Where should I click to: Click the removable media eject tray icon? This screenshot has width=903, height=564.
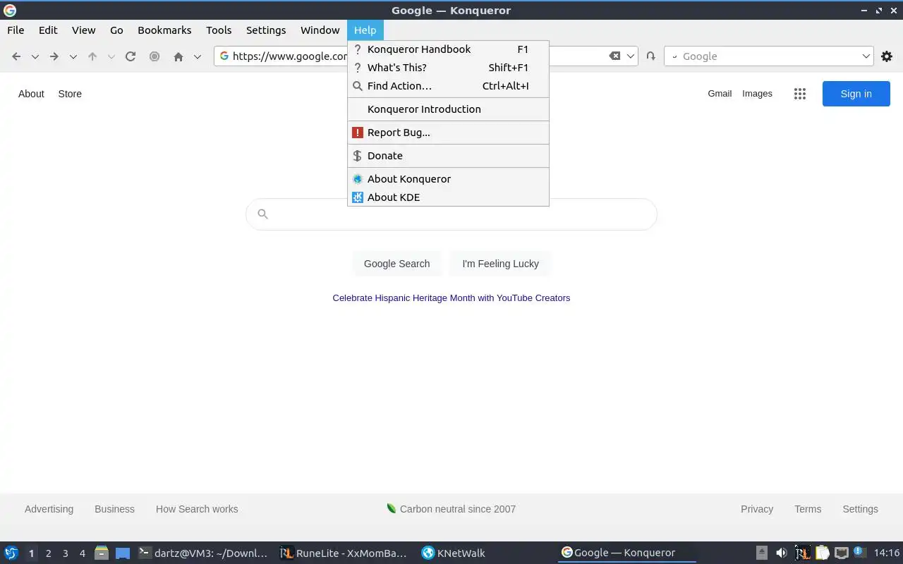pyautogui.click(x=762, y=553)
